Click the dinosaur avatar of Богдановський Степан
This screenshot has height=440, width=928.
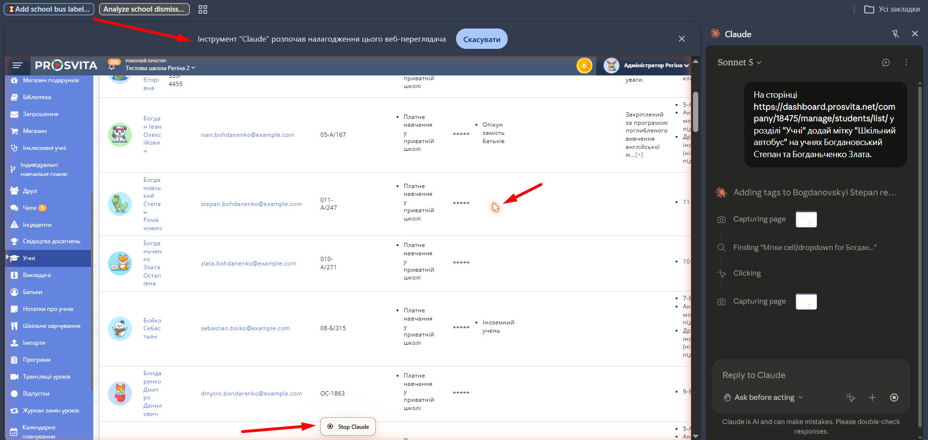(120, 204)
